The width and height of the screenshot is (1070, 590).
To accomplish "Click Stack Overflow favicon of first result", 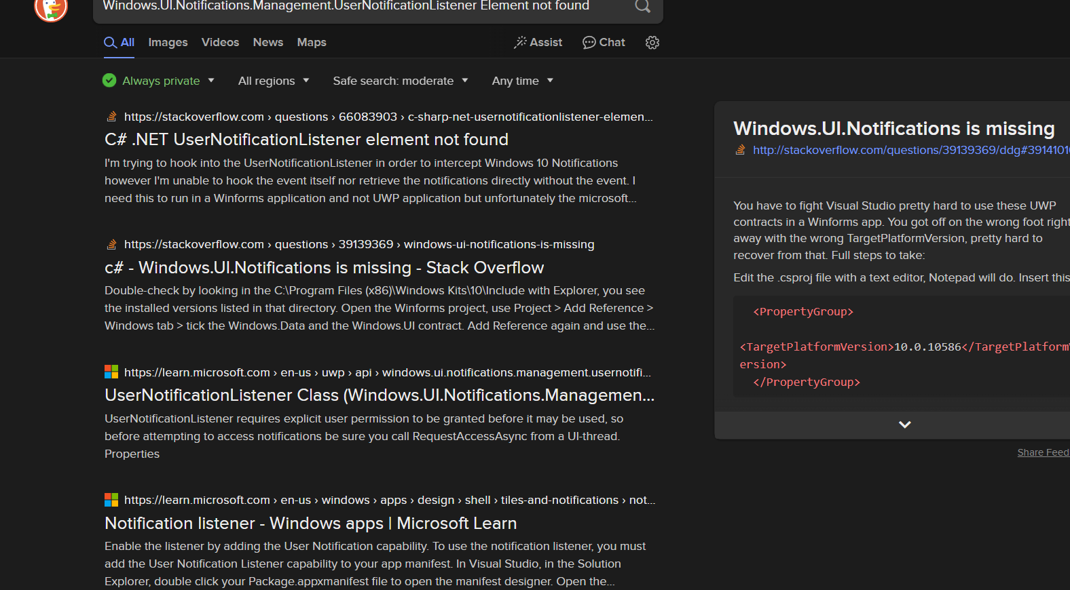I will pos(111,117).
